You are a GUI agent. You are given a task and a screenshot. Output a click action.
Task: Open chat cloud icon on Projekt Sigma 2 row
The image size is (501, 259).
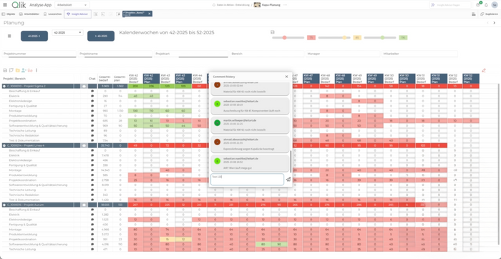coord(84,87)
